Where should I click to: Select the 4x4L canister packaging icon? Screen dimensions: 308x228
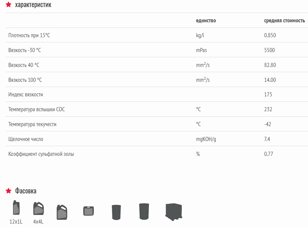39,209
